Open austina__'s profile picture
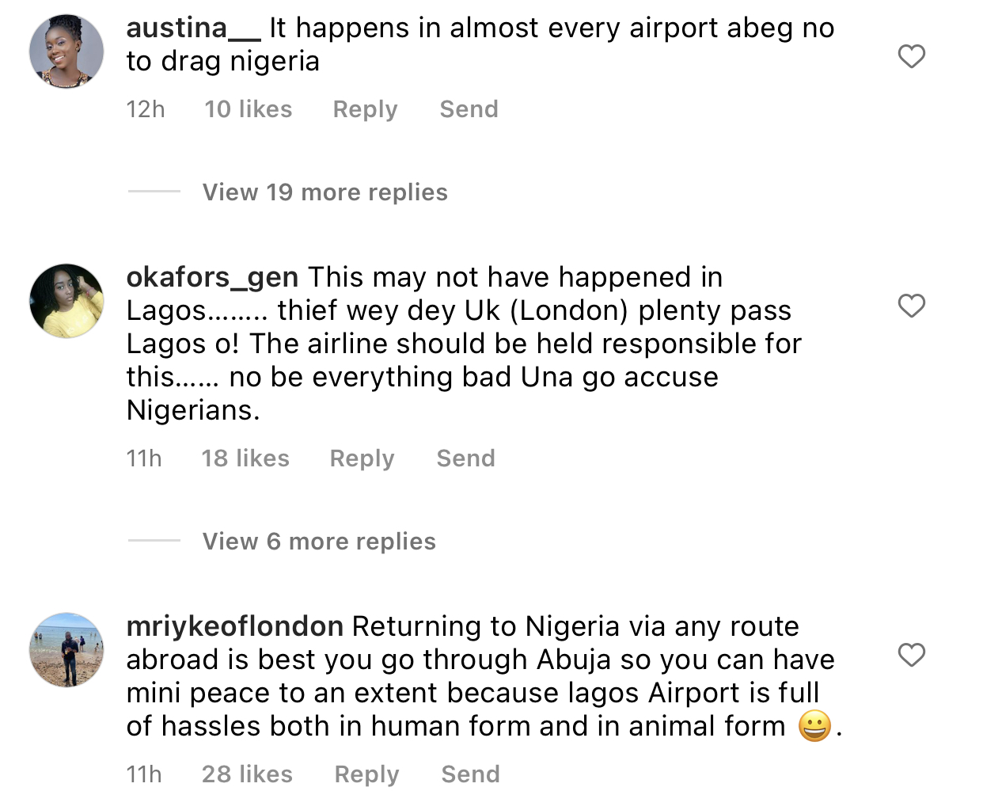 (x=66, y=51)
